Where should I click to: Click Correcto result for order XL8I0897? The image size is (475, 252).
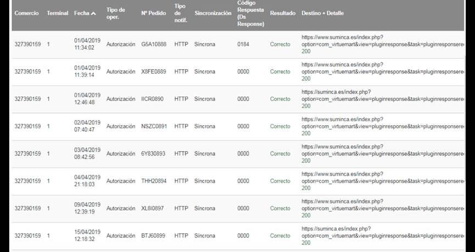280,209
